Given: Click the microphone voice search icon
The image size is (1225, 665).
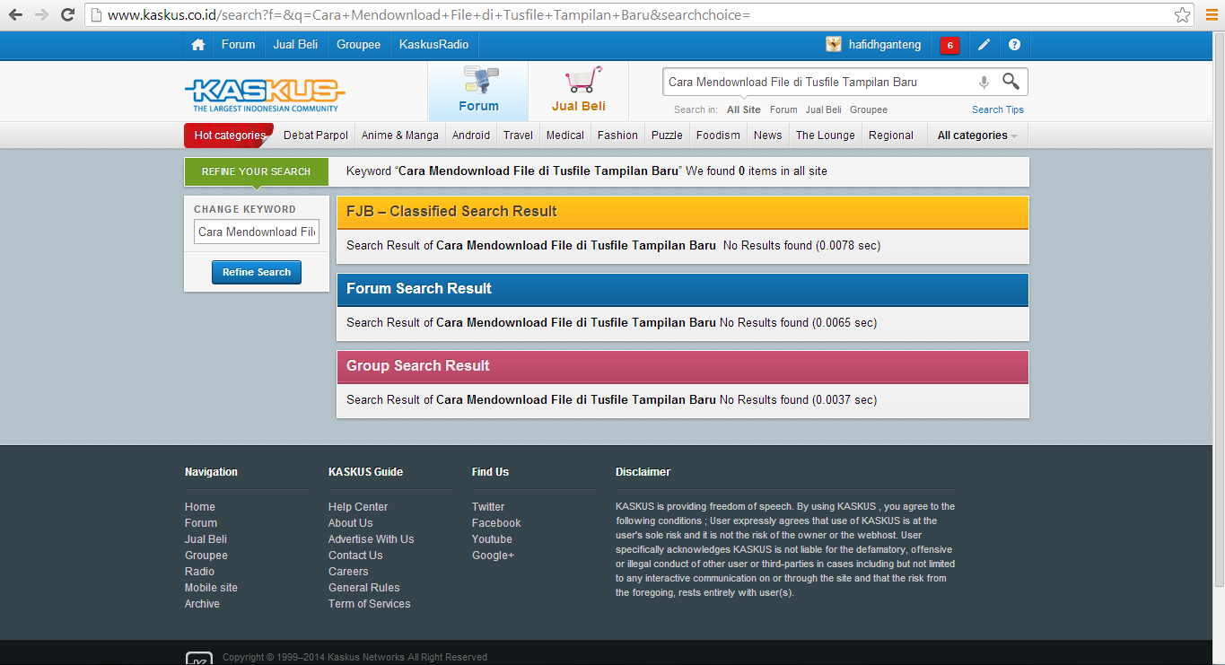Looking at the screenshot, I should pos(984,83).
